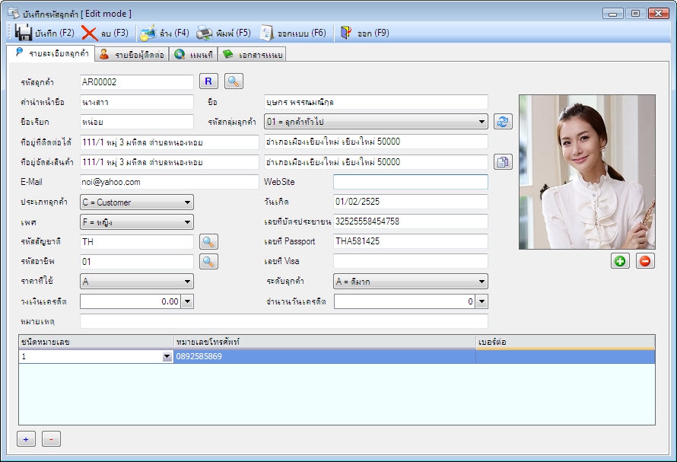The height and width of the screenshot is (462, 677).
Task: Open the design (F6) toolbar item
Action: pyautogui.click(x=266, y=33)
